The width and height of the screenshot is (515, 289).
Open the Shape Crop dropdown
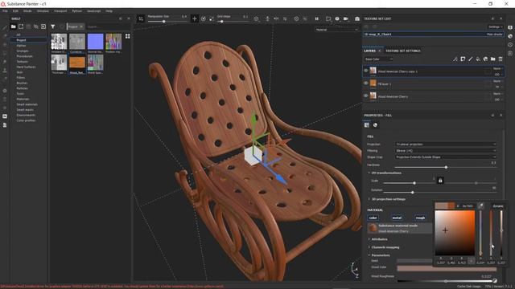446,157
